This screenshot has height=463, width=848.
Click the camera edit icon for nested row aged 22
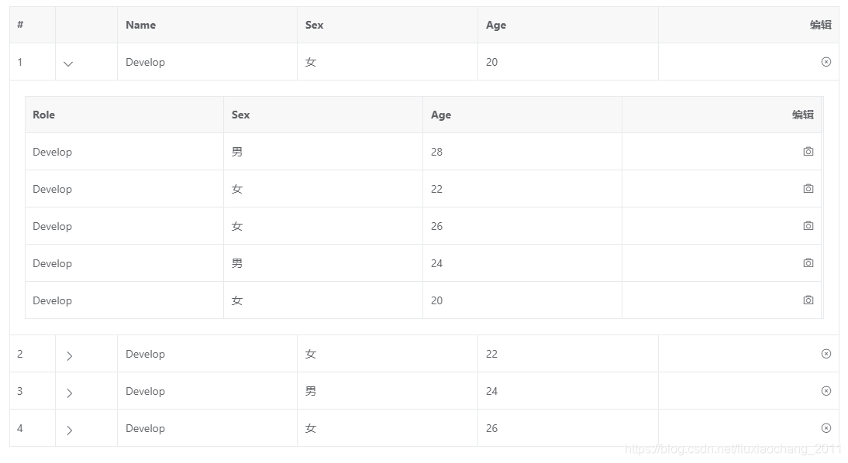click(x=808, y=188)
